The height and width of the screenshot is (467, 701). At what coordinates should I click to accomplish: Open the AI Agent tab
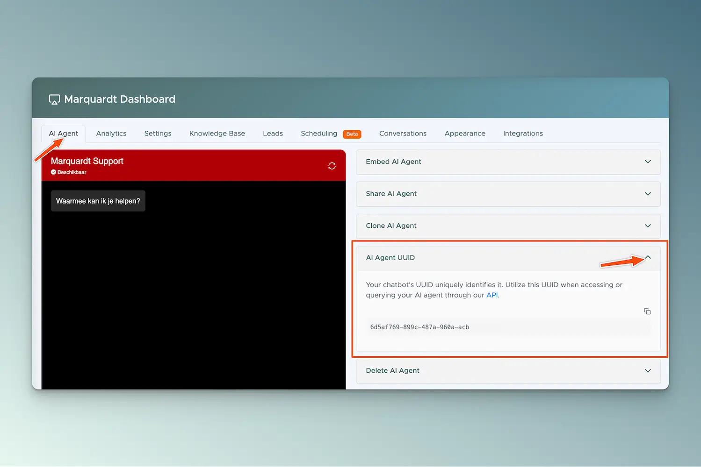64,134
